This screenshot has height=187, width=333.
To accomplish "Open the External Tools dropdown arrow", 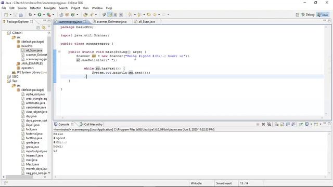I will click(53, 15).
